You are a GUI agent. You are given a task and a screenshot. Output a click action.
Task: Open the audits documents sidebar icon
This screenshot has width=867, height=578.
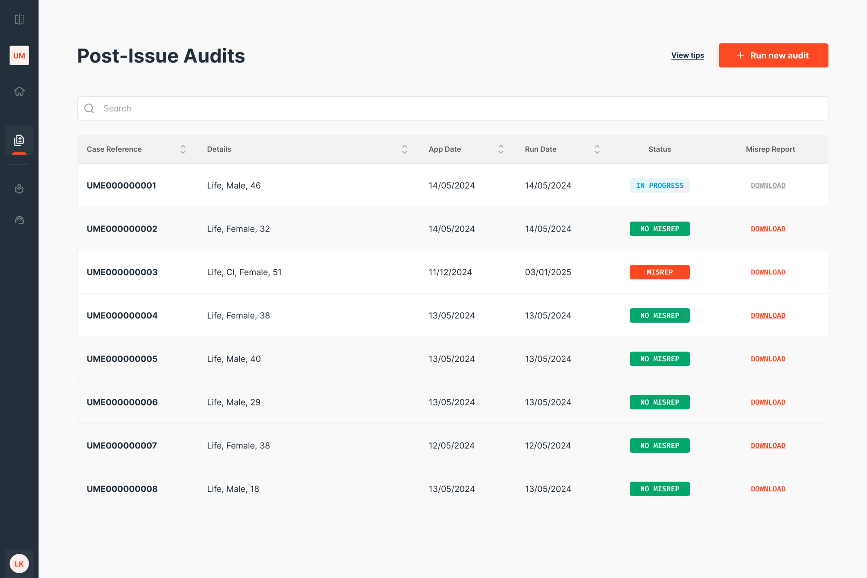click(x=19, y=140)
